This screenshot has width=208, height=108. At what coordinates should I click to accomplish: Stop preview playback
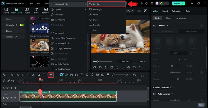click(112, 67)
